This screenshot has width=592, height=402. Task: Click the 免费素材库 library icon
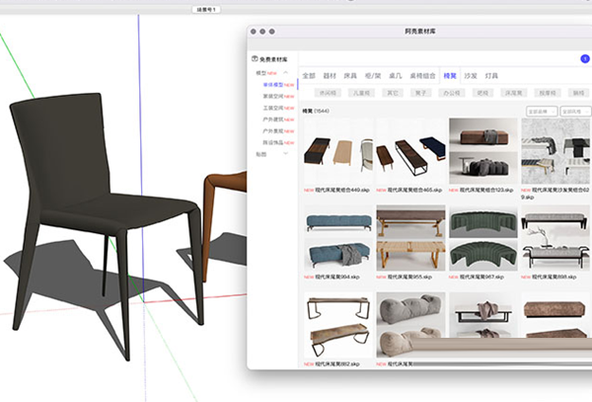[x=256, y=58]
